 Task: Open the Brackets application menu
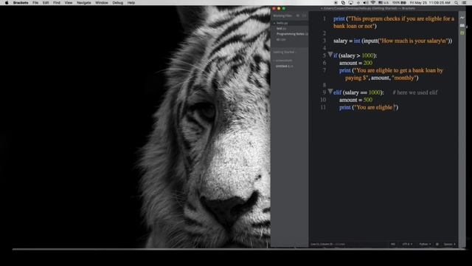point(21,3)
